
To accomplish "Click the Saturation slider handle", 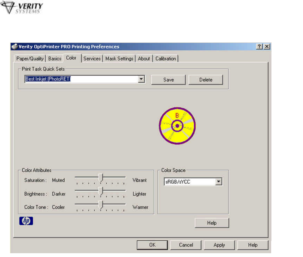I will [101, 178].
